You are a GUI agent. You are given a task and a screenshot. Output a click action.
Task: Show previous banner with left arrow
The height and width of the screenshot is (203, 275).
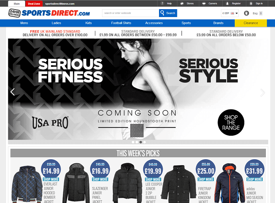click(12, 92)
